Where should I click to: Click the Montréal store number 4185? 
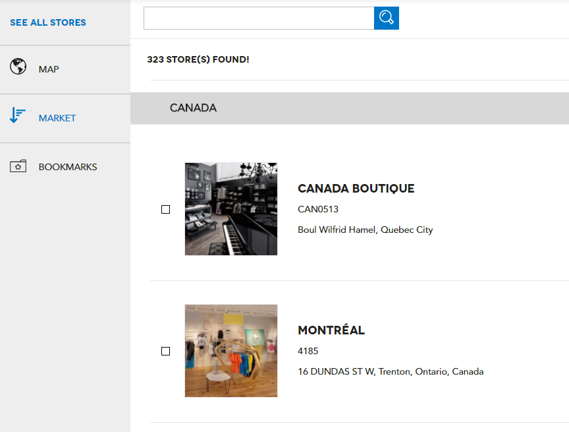click(308, 351)
